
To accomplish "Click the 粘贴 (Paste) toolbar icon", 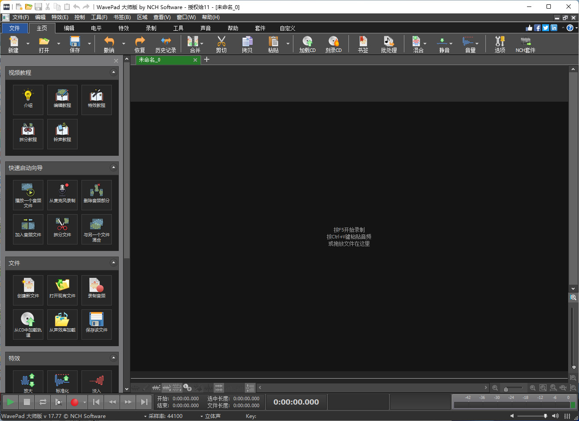I will (273, 44).
